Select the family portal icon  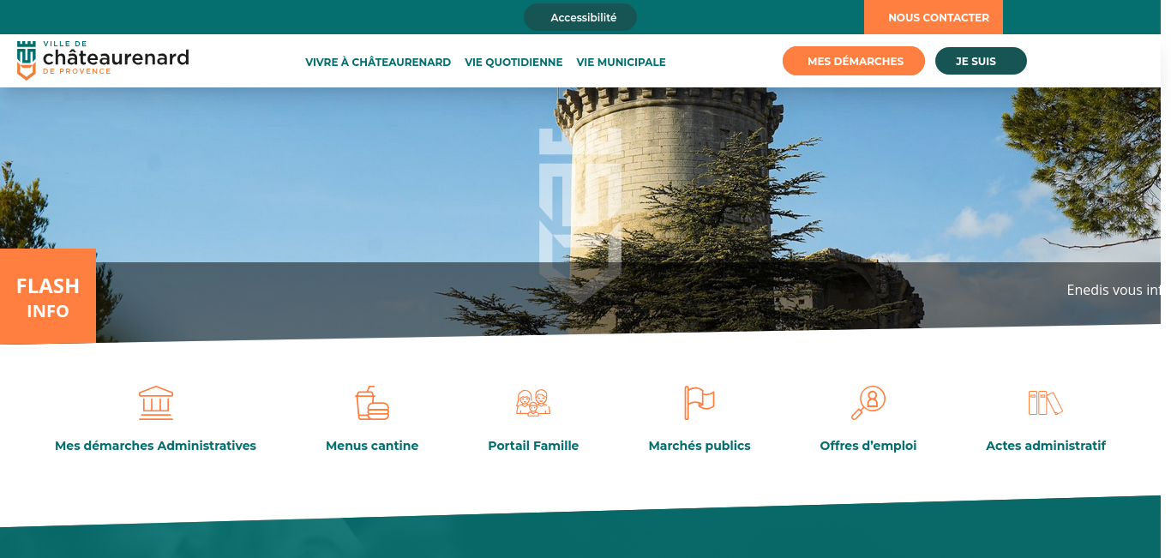click(x=533, y=402)
